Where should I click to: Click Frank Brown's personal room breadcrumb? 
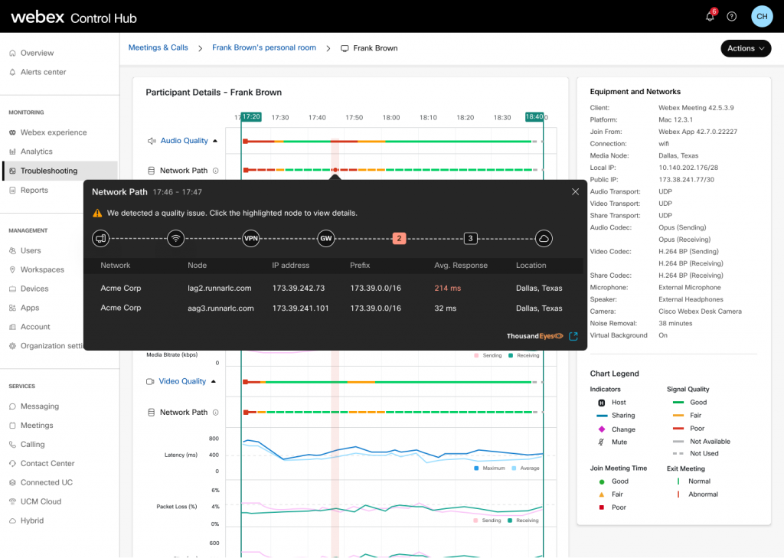[x=263, y=47]
